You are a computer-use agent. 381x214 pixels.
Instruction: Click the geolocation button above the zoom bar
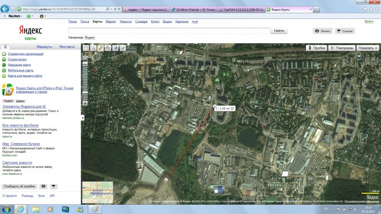(85, 58)
